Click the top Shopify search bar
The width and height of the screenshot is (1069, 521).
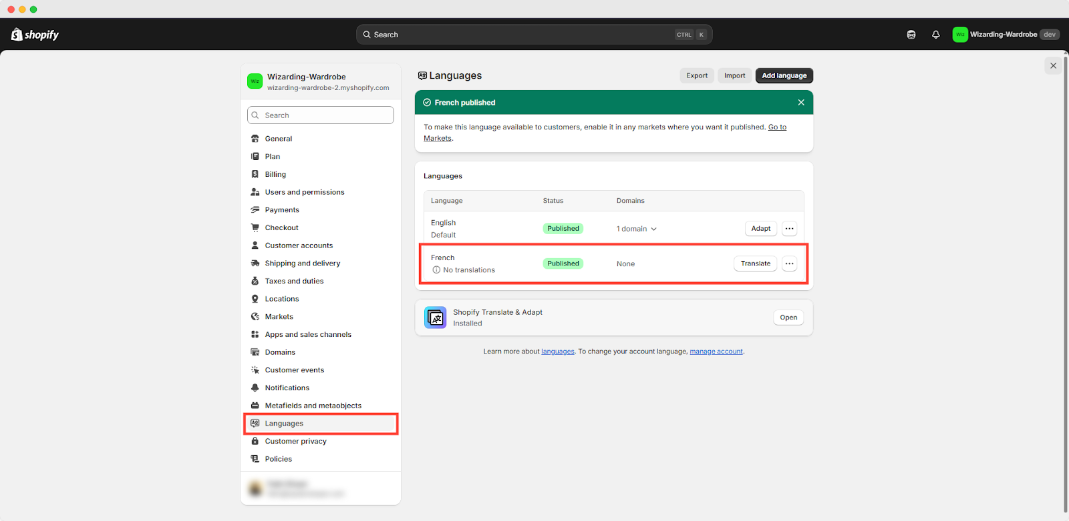click(534, 35)
